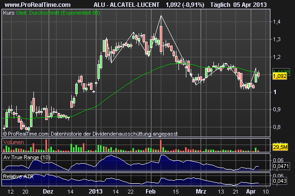Click the 1,092 (-0,91%) price change
Screen dimensions: 295x196
coord(185,5)
